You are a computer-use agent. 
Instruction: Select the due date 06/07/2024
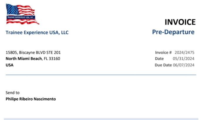(x=184, y=65)
